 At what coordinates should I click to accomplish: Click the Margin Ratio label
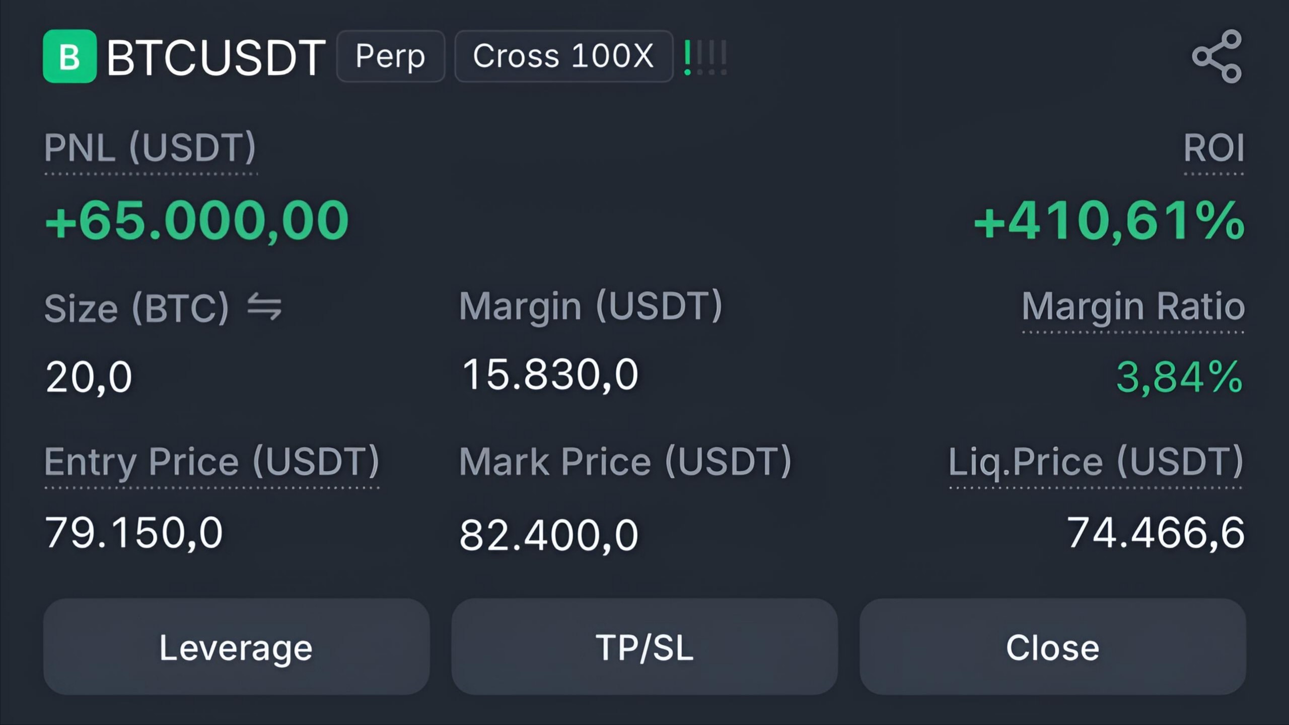1133,306
